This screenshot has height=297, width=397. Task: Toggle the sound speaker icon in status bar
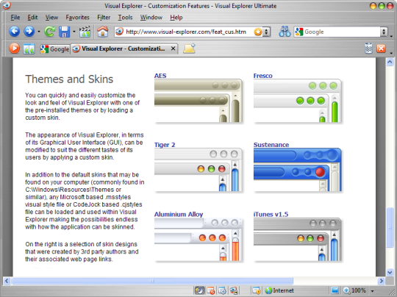199,290
